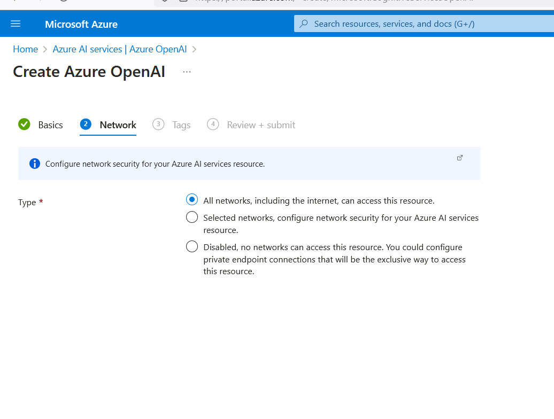
Task: Navigate Home via the breadcrumb
Action: click(25, 49)
